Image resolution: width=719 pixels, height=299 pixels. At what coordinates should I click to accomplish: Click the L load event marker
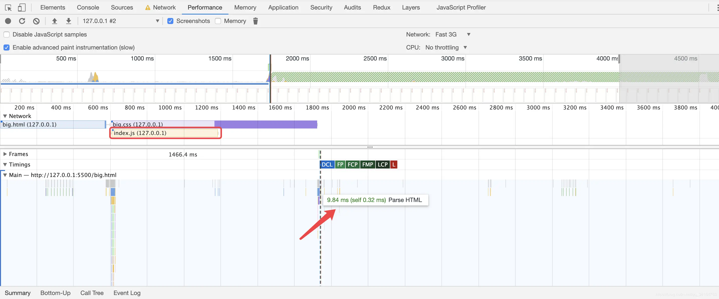(394, 165)
